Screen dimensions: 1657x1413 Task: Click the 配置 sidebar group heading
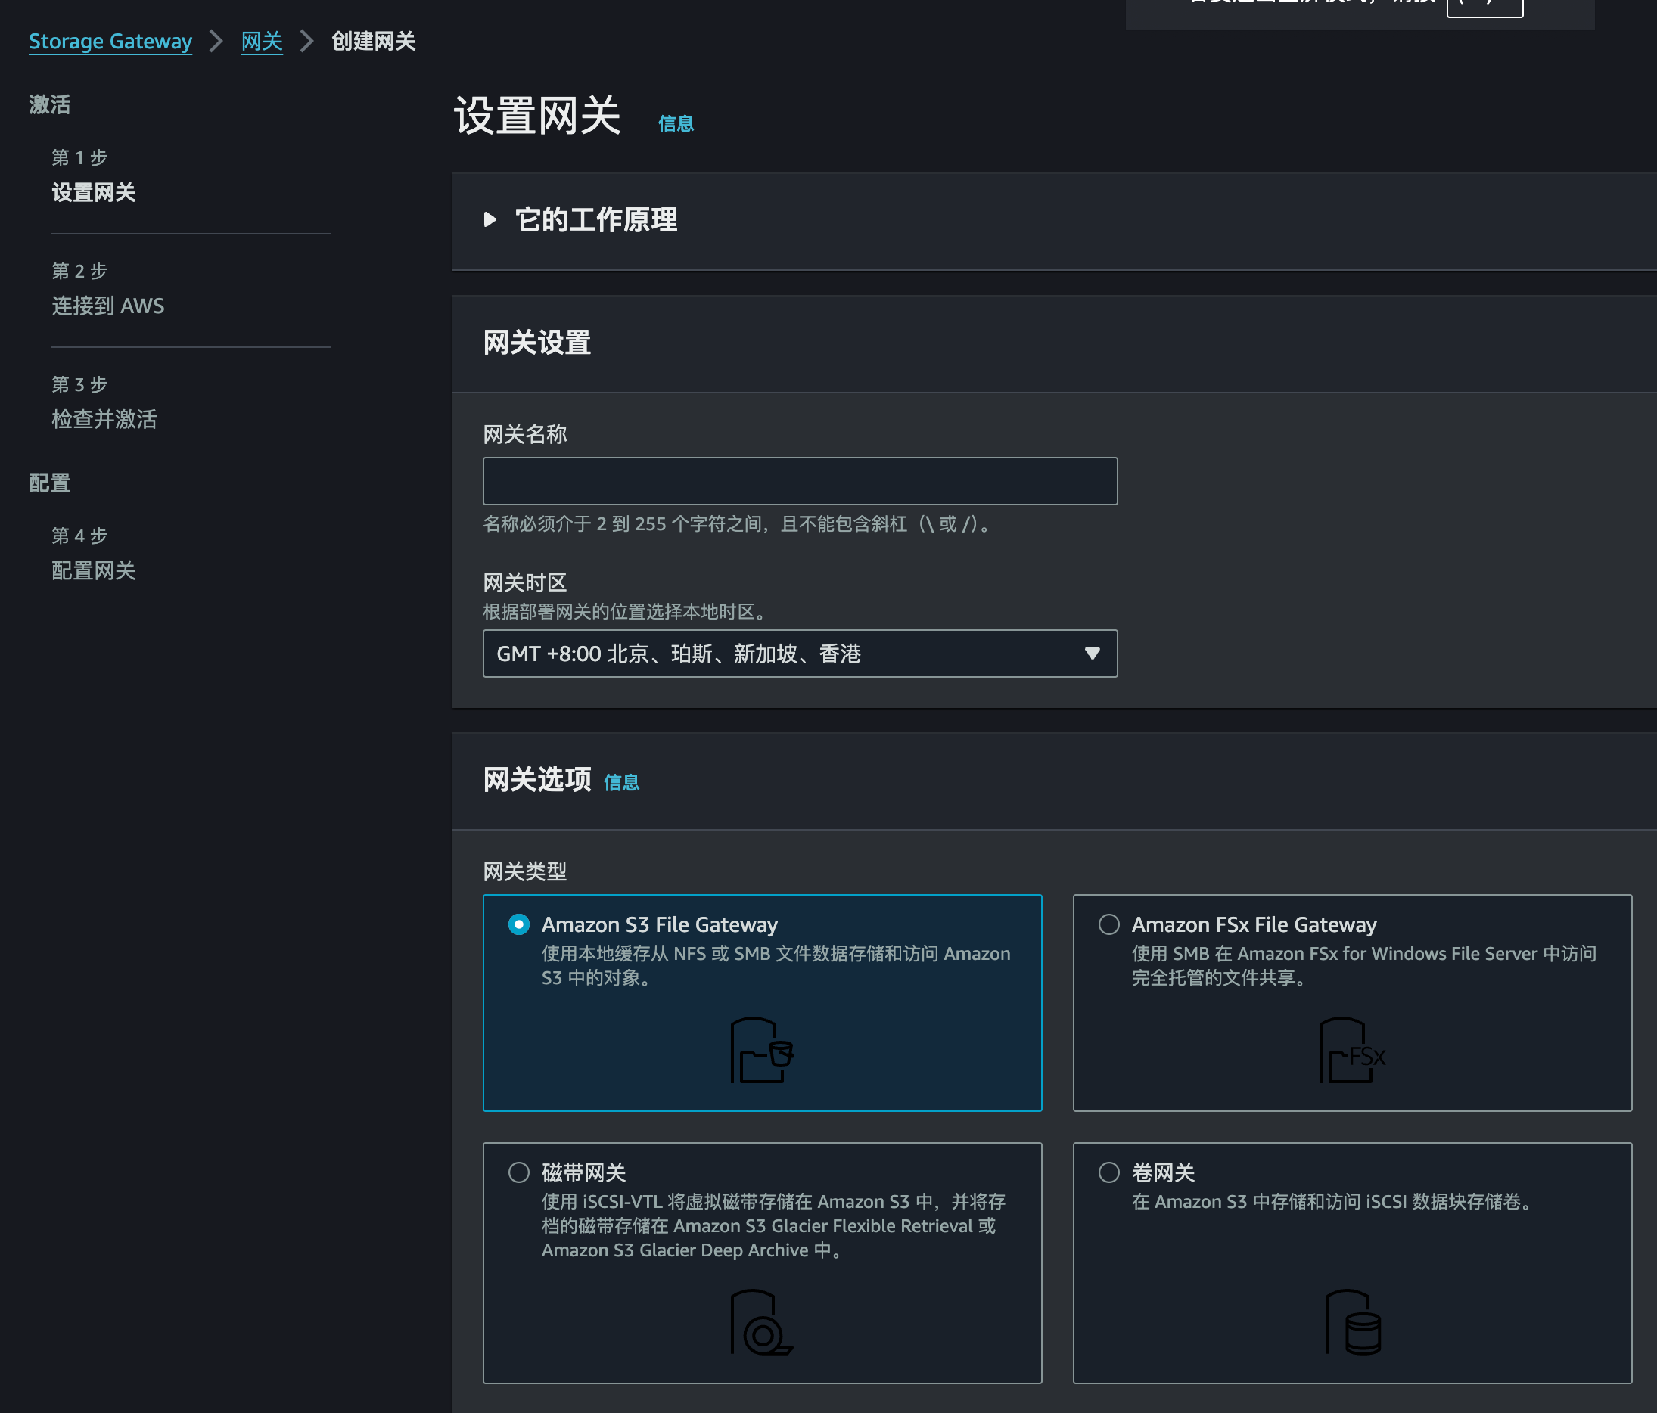coord(50,483)
